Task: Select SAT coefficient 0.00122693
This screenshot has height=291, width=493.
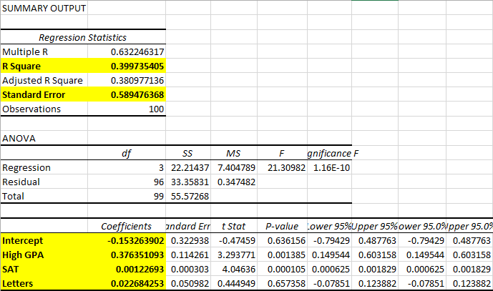Action: point(127,269)
